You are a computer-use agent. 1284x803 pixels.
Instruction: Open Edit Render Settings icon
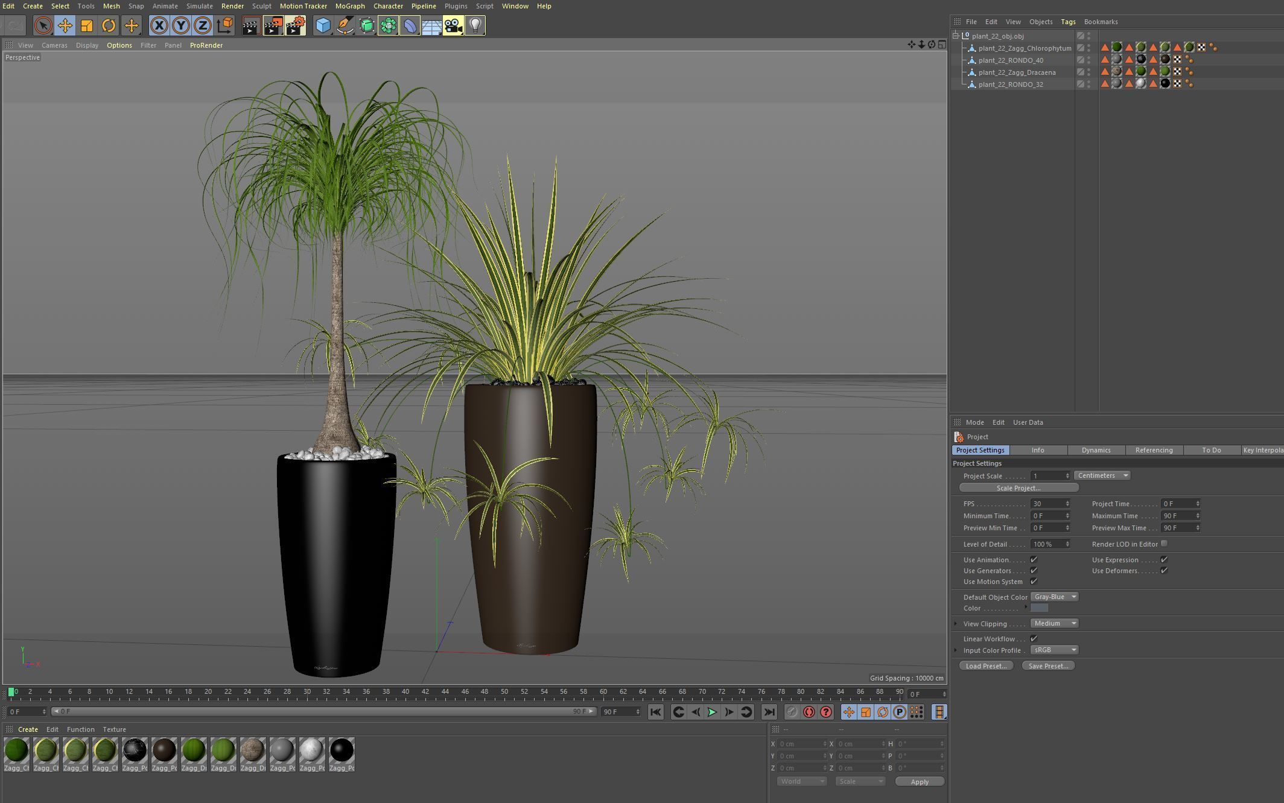click(295, 25)
